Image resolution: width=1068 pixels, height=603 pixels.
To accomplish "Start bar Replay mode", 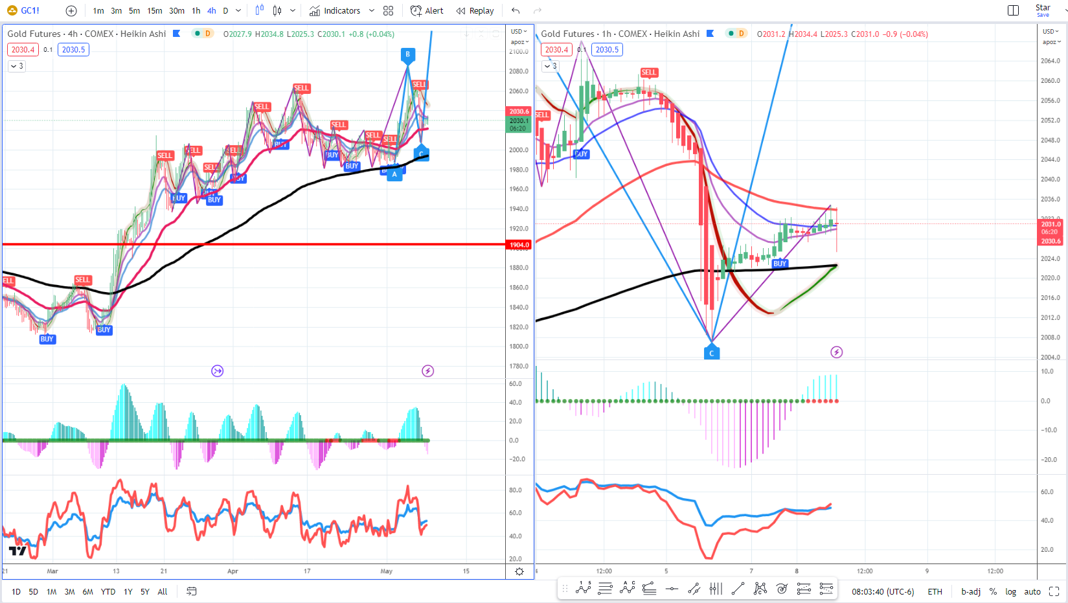I will tap(475, 10).
